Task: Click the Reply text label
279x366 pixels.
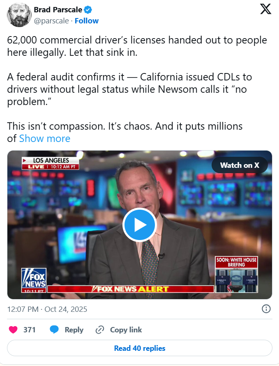Action: [74, 329]
